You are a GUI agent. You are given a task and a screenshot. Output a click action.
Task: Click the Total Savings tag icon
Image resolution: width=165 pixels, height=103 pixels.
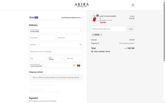point(92,51)
